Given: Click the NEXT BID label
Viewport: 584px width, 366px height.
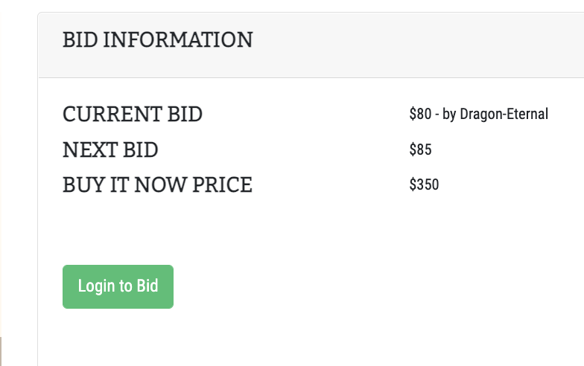Looking at the screenshot, I should point(110,150).
